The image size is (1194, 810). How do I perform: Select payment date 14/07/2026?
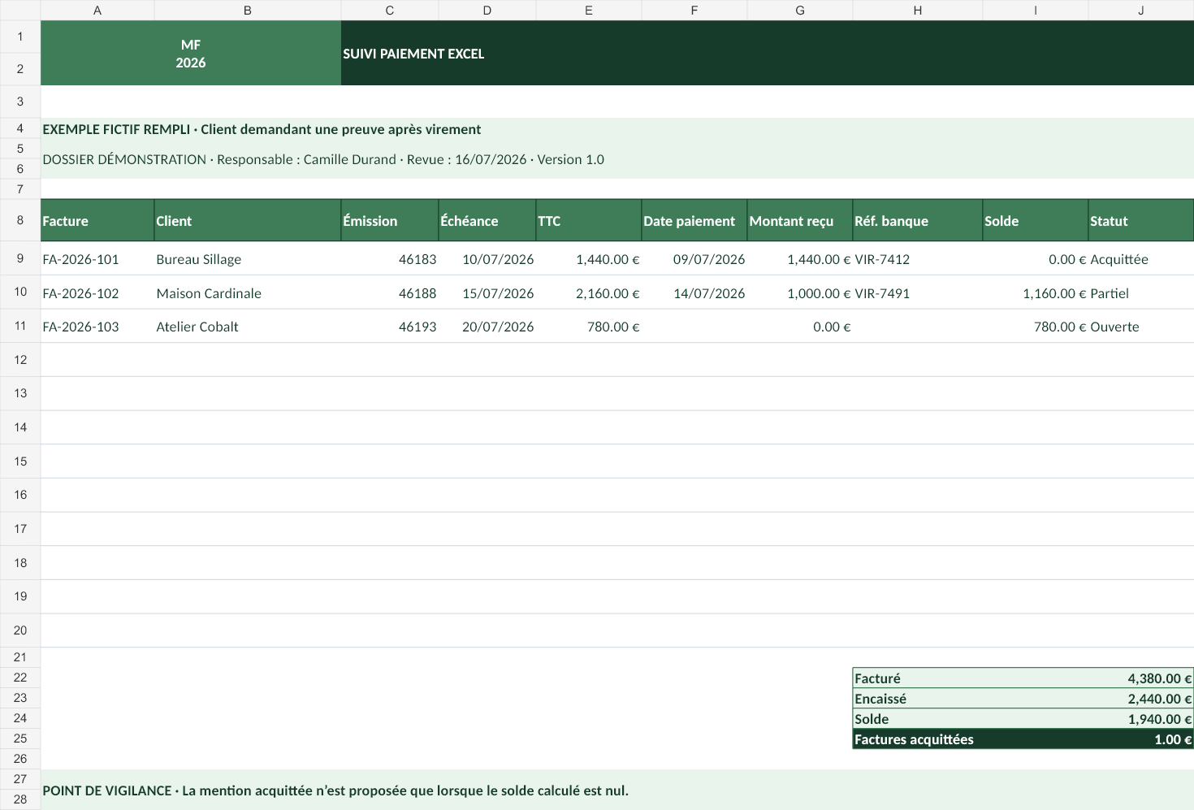coord(694,292)
